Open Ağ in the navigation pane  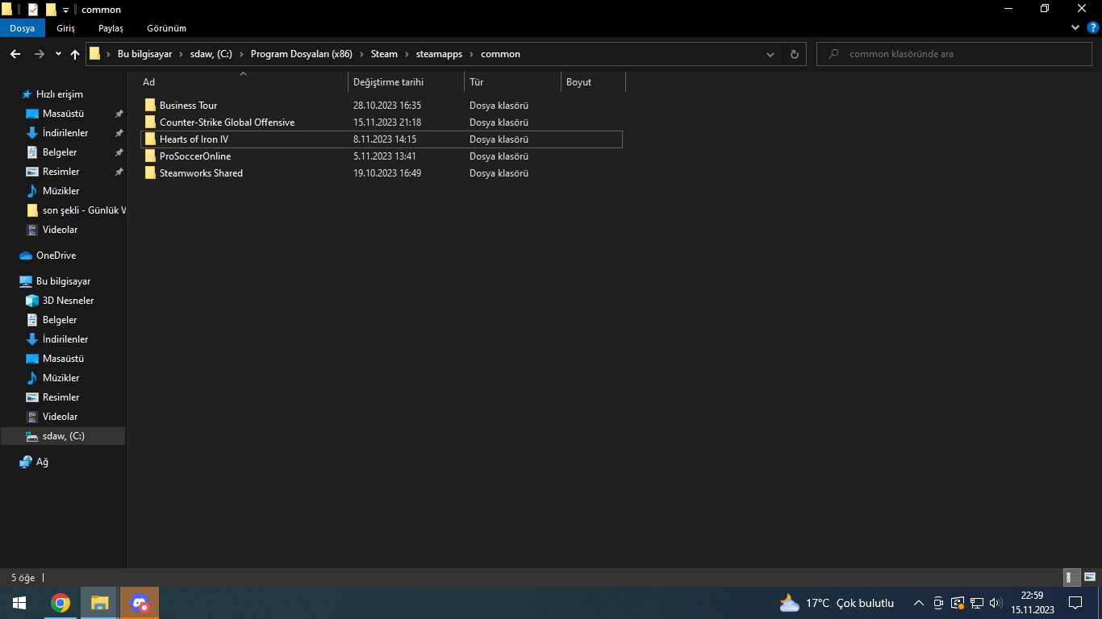pos(42,462)
